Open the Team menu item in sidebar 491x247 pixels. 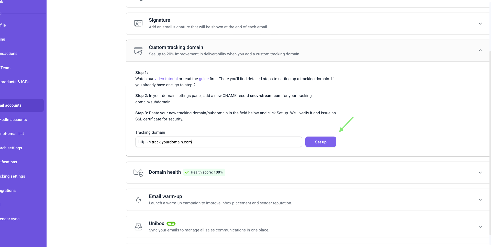(x=5, y=68)
